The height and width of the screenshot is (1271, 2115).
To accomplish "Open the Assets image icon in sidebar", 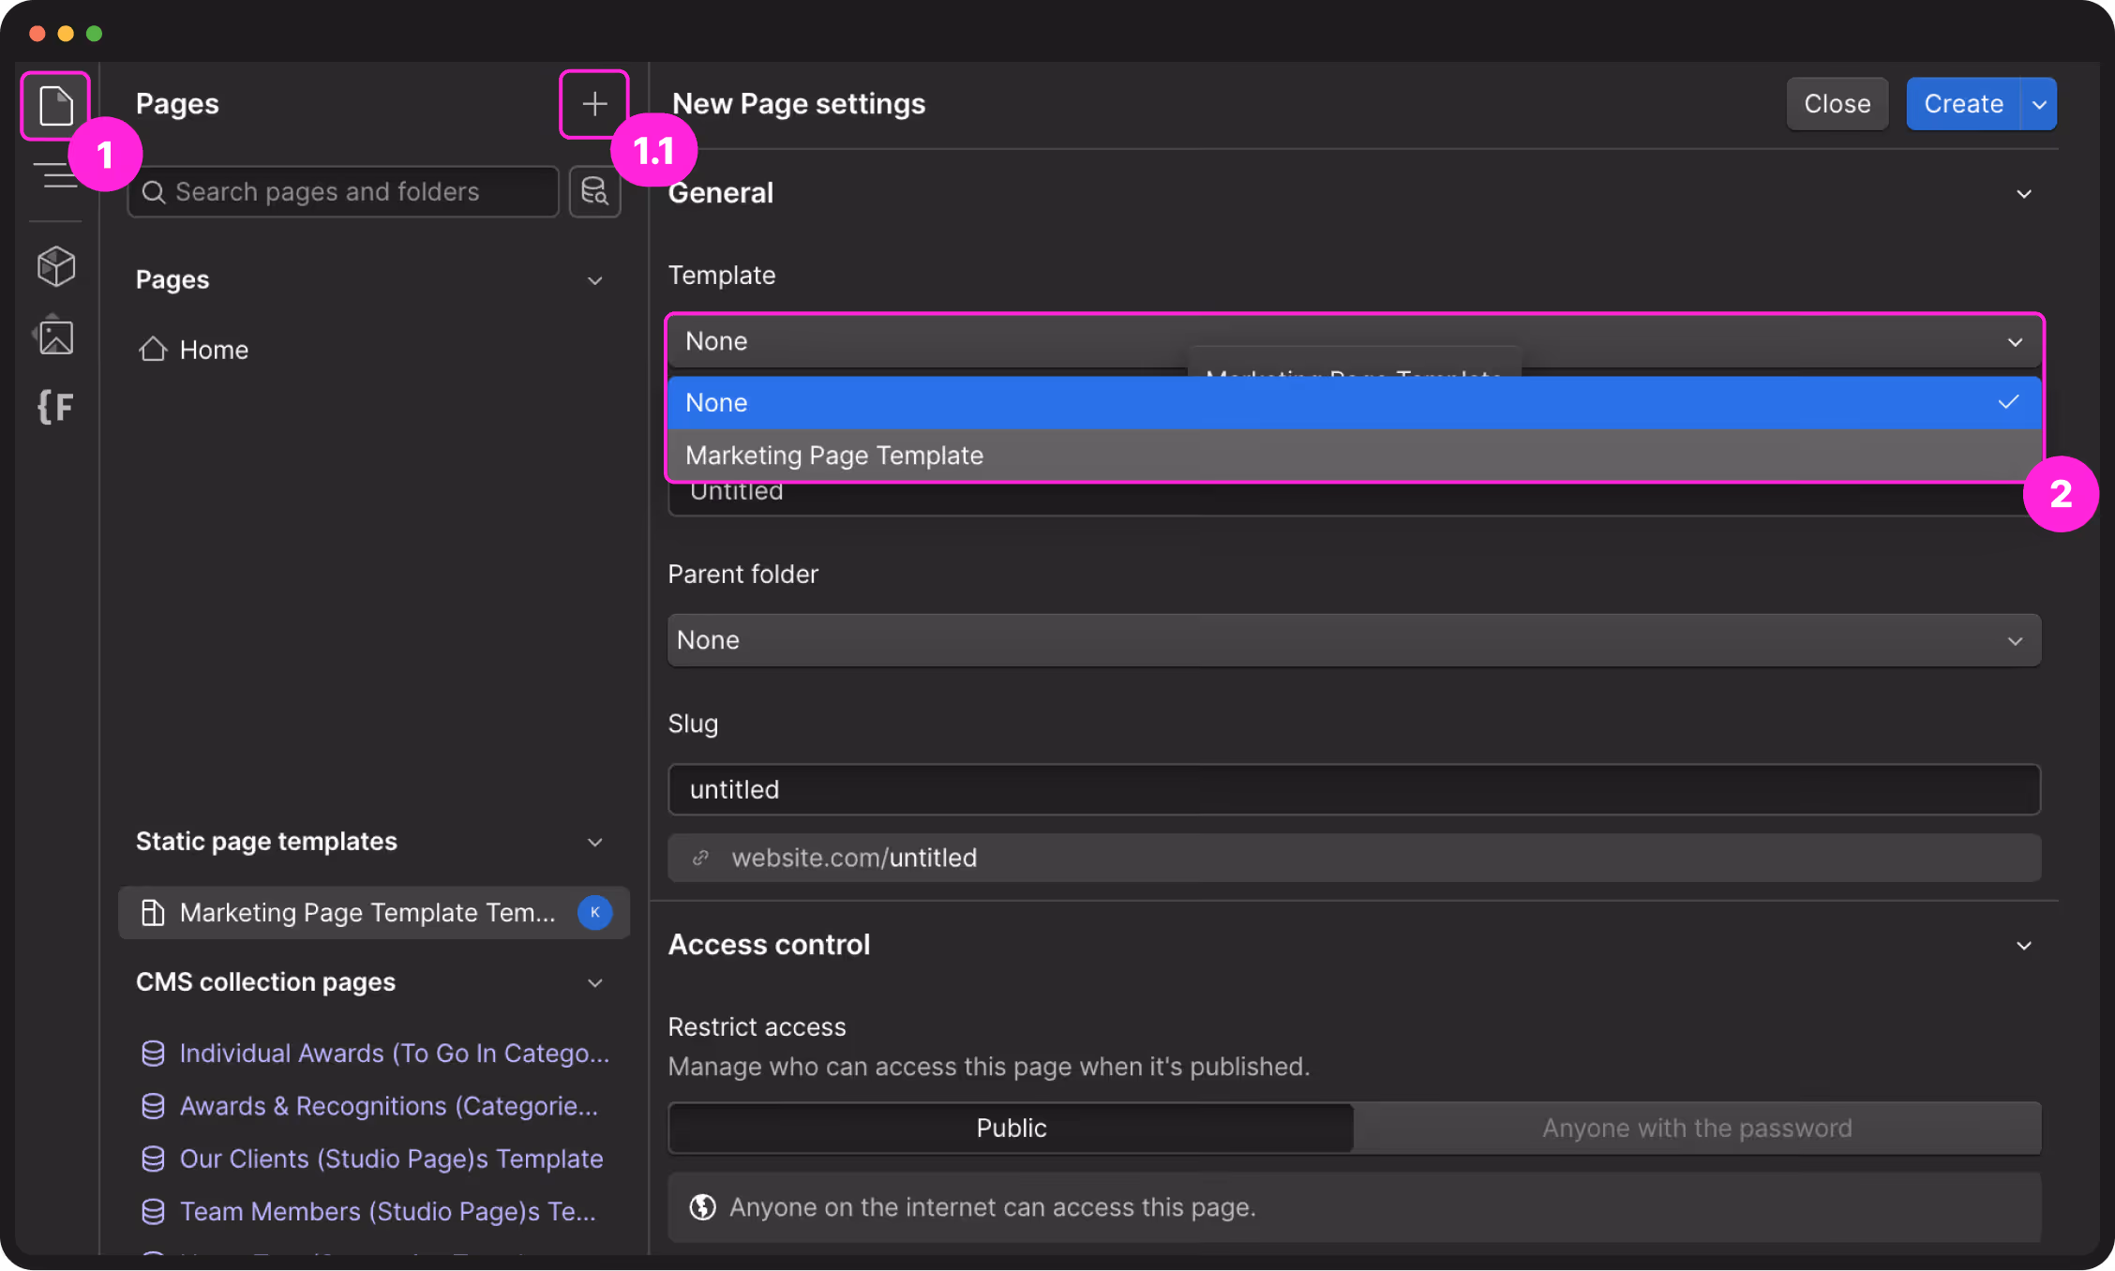I will click(x=55, y=336).
